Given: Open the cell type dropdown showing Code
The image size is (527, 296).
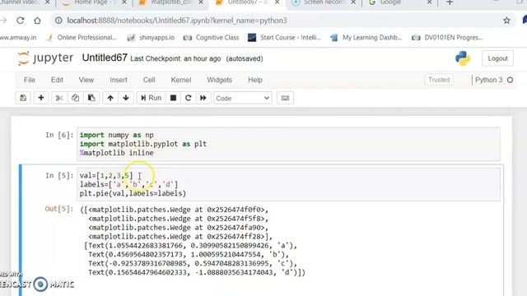Looking at the screenshot, I should point(243,99).
